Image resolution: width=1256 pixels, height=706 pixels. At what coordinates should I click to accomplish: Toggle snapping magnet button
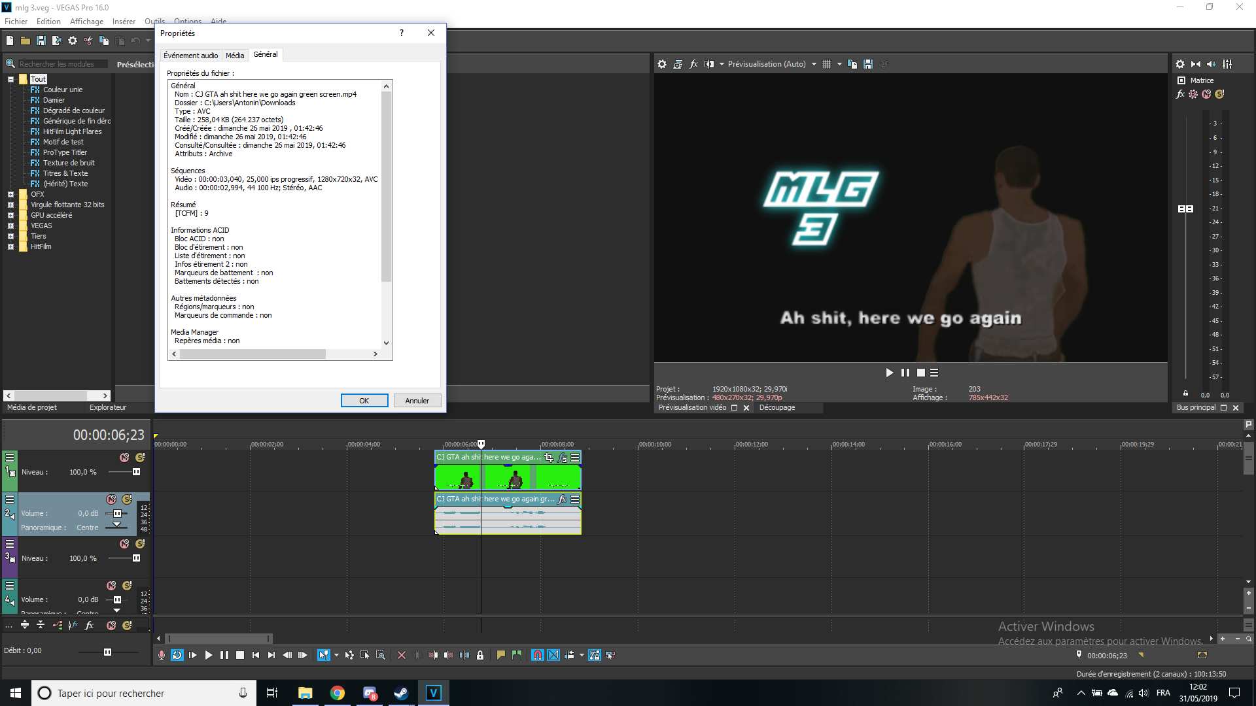pos(538,655)
